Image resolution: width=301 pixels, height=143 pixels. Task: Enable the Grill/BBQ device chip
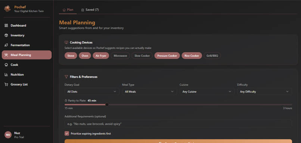point(212,56)
